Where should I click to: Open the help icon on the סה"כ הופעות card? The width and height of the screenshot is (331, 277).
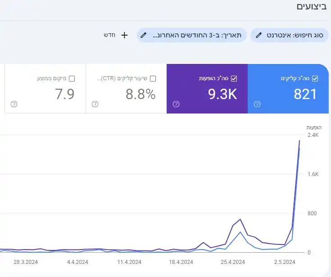click(176, 104)
